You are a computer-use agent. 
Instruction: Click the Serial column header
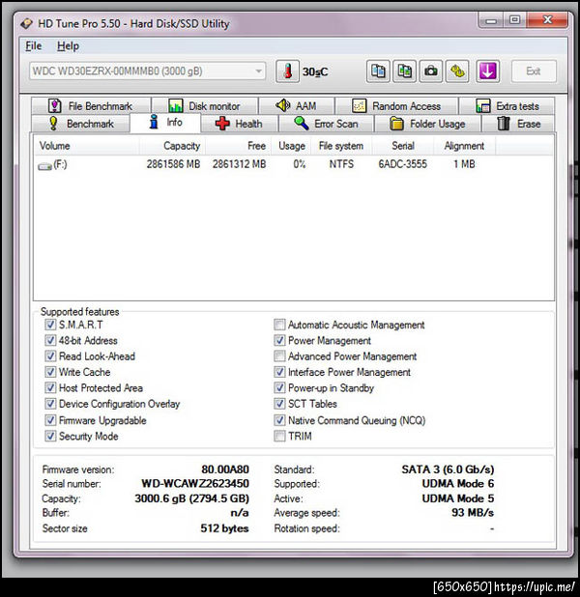[x=403, y=146]
